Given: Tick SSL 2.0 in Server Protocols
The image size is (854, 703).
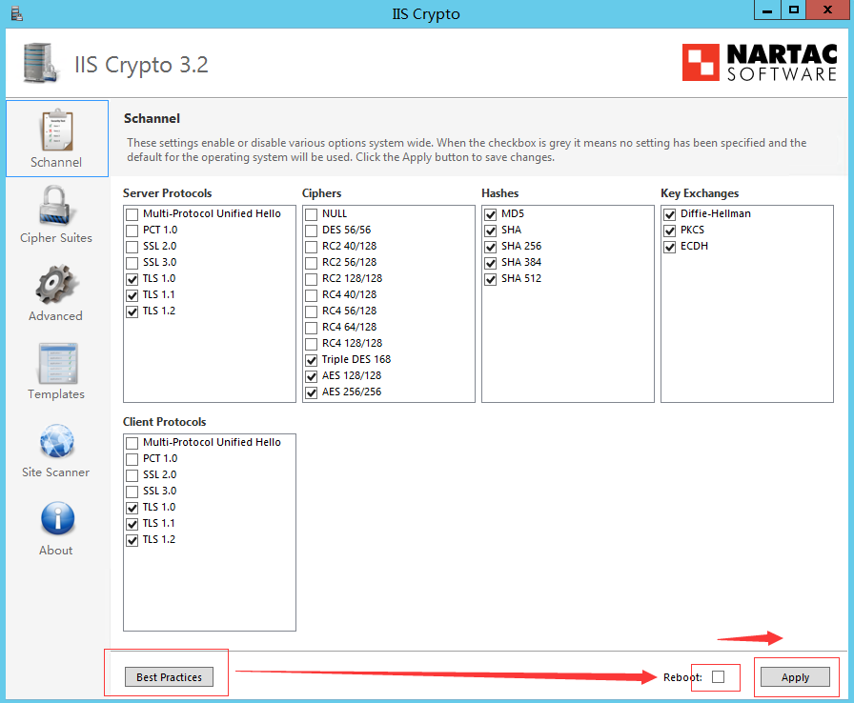Looking at the screenshot, I should coord(132,247).
